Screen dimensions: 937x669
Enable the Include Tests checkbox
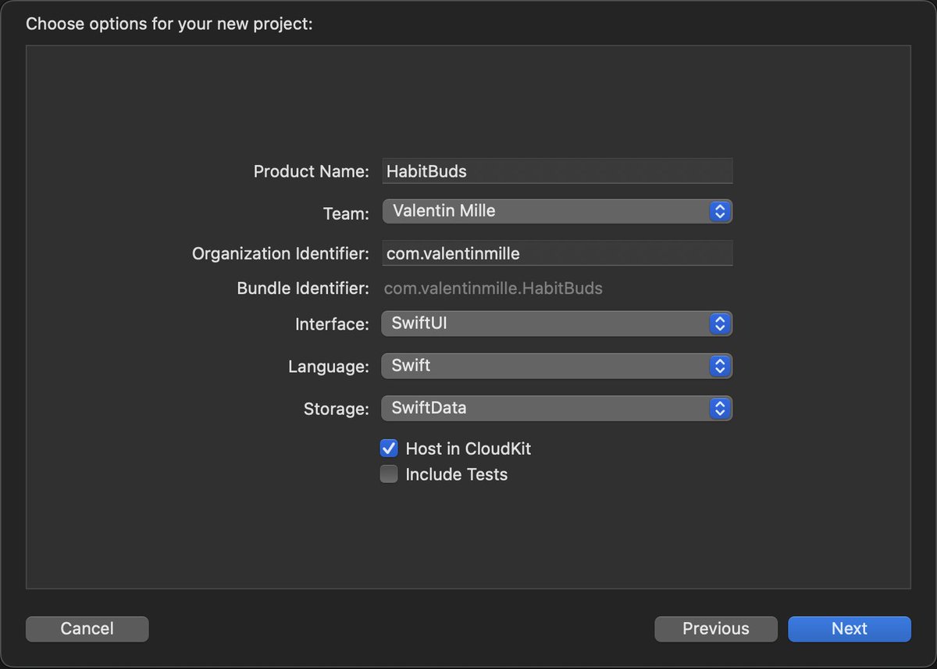[x=389, y=474]
